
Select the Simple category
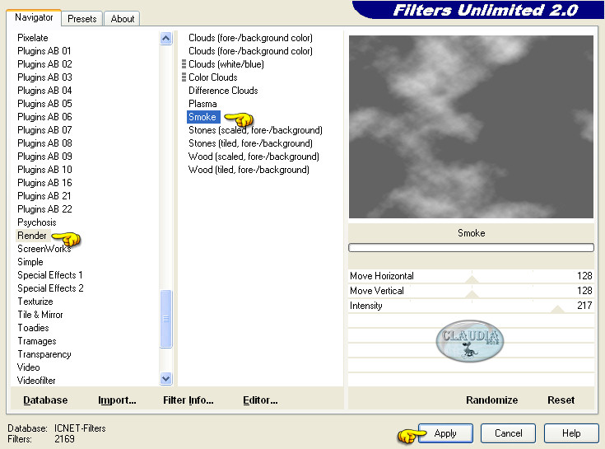30,262
